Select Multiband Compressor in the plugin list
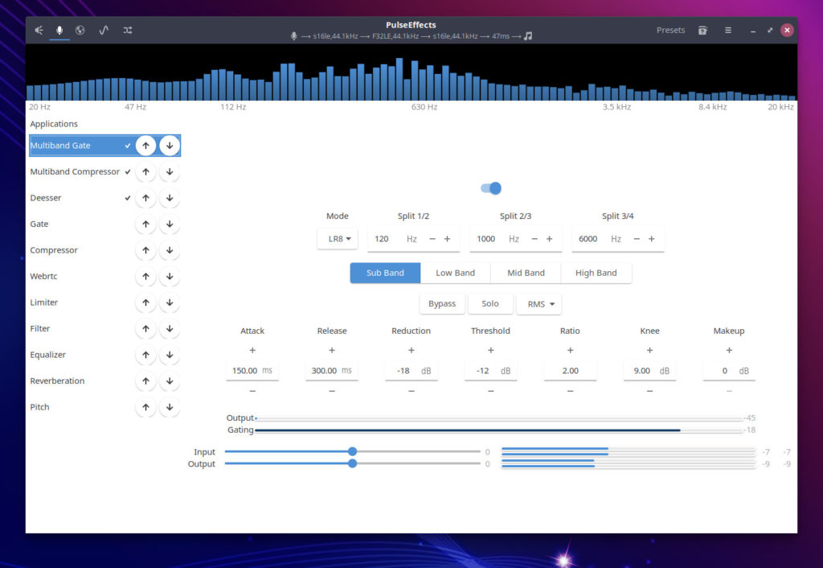Viewport: 823px width, 568px height. point(105,172)
